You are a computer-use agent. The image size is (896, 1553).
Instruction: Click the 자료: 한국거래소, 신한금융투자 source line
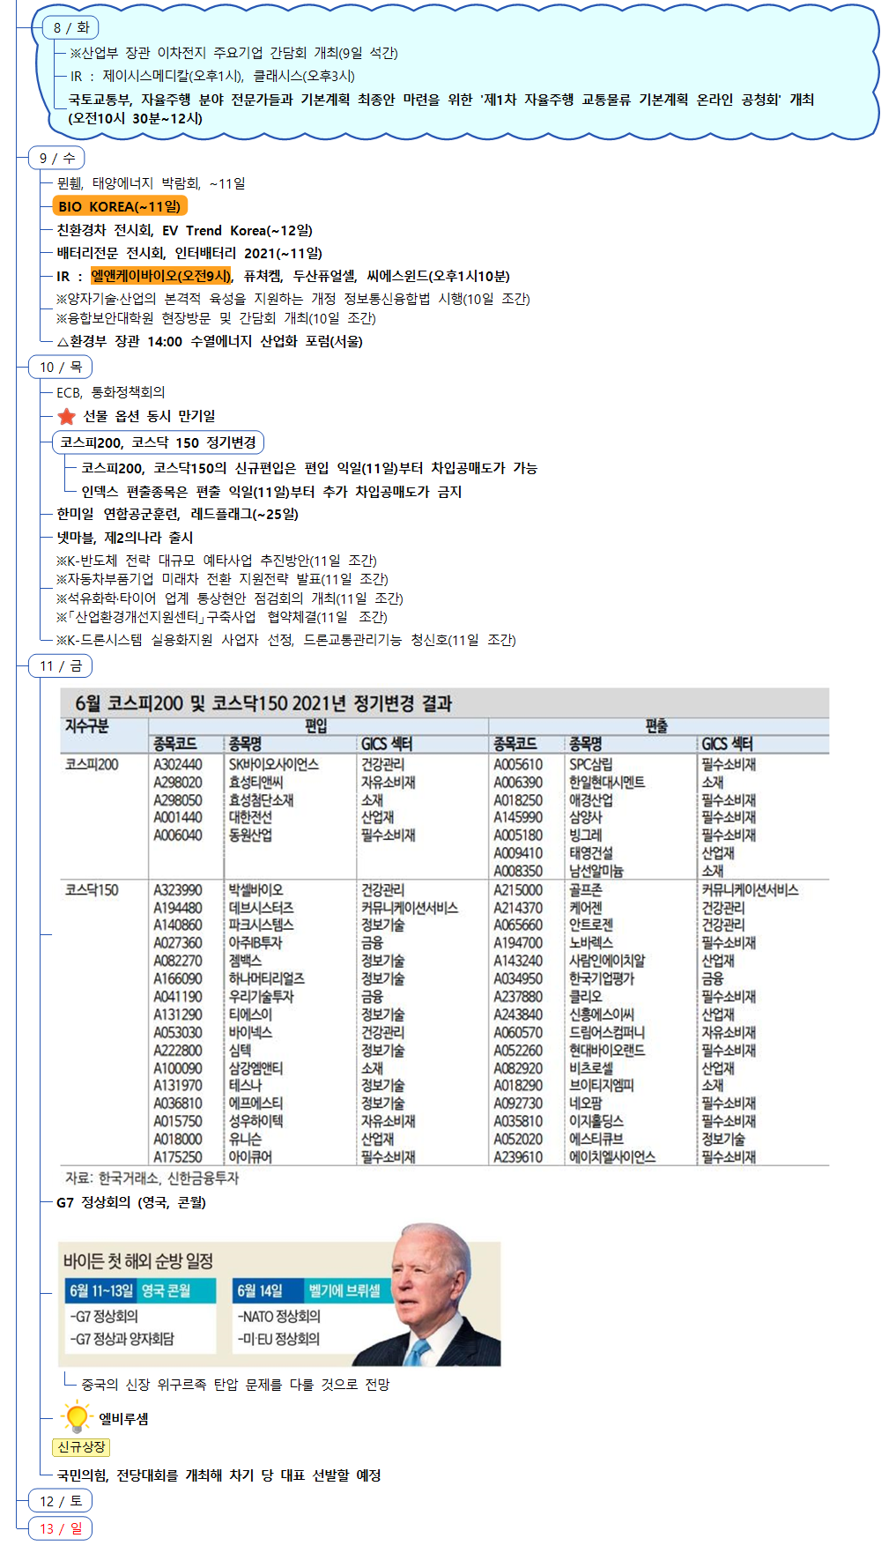pos(152,1178)
